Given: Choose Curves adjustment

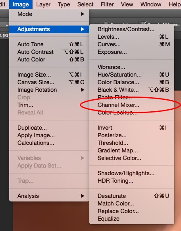Looking at the screenshot, I should tap(109, 44).
